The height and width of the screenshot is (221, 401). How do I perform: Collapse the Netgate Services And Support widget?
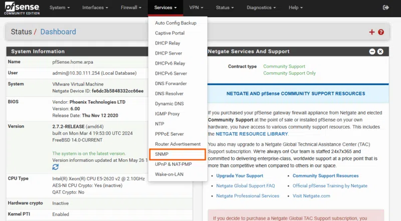(372, 52)
